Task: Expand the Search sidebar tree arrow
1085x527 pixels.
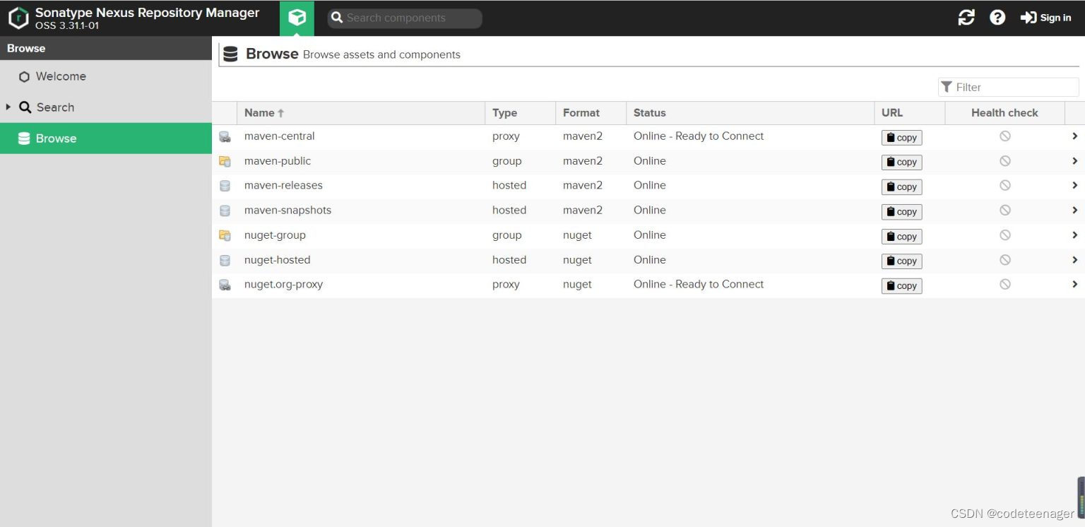Action: 8,107
